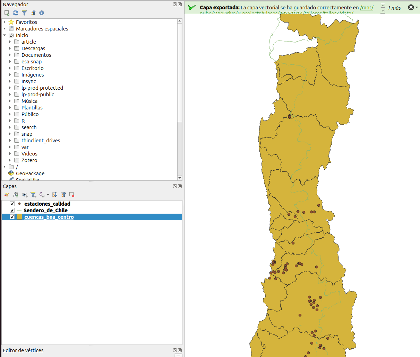This screenshot has height=357, width=420.
Task: Show 1 más messages button
Action: [394, 8]
